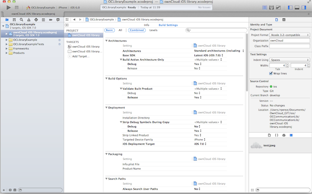
Task: Open the Code Snippet library
Action: coord(276,135)
